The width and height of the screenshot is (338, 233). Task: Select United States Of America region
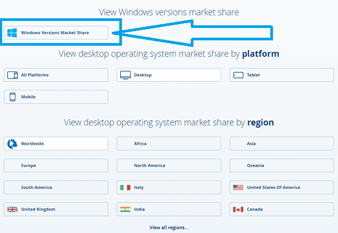[x=282, y=187]
